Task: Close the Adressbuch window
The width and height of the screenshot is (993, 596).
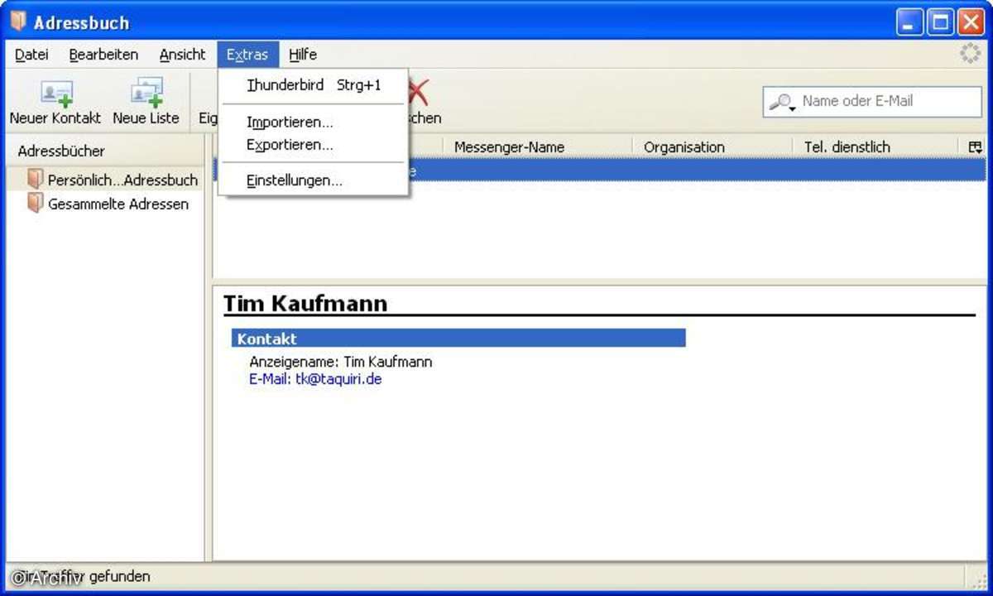Action: (x=970, y=22)
